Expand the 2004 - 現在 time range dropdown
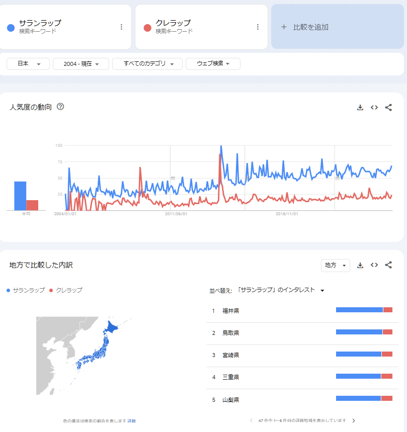Screen dimensions: 407x432 (x=81, y=64)
